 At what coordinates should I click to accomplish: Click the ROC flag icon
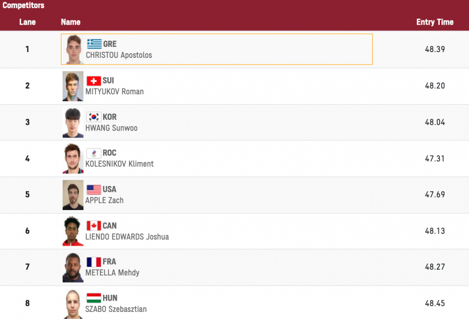pos(94,153)
